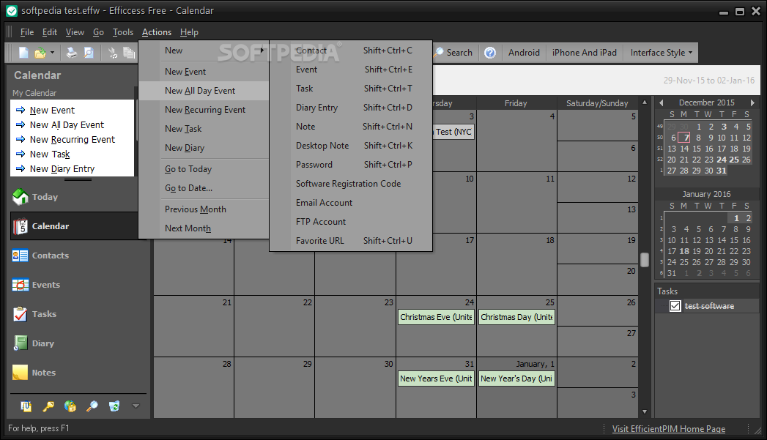The image size is (767, 440).
Task: Click New Task link in My Calendar panel
Action: click(50, 154)
